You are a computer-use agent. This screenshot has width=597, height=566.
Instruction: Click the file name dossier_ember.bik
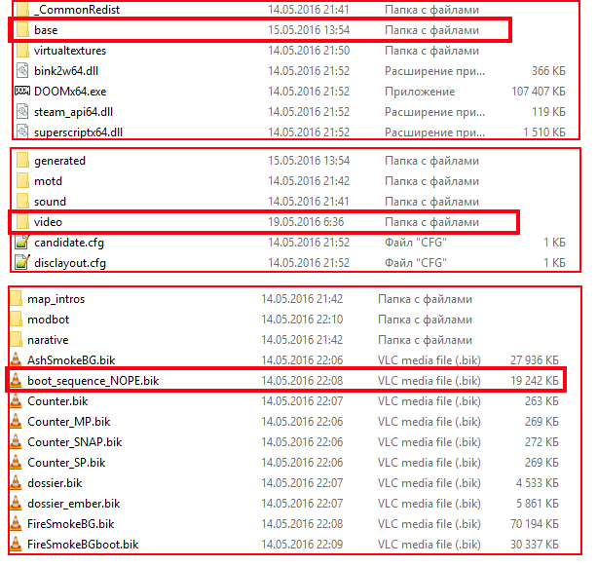[x=74, y=504]
